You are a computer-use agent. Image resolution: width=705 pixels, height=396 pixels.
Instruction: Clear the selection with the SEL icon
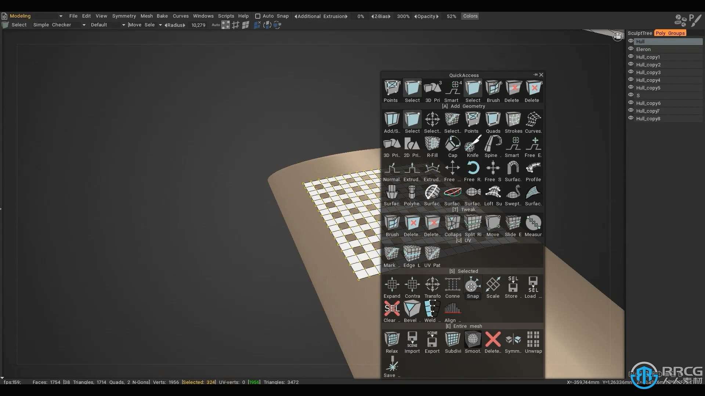[392, 312]
